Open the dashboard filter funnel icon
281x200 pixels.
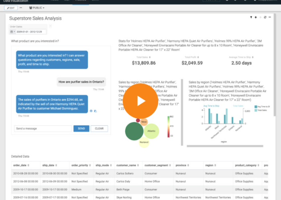tap(251, 17)
